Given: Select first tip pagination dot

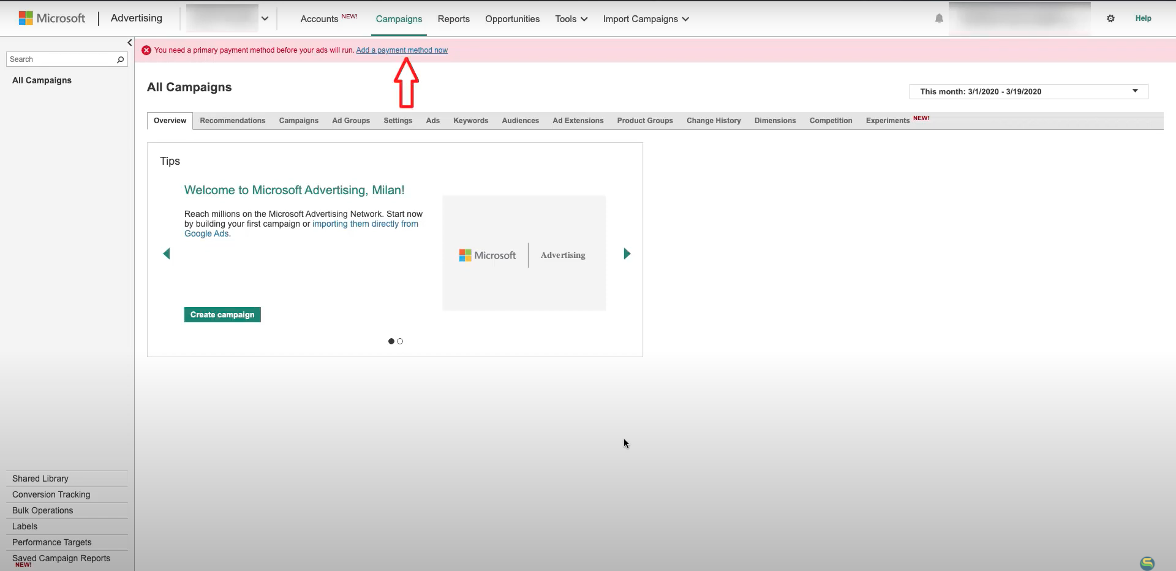Looking at the screenshot, I should coord(391,341).
